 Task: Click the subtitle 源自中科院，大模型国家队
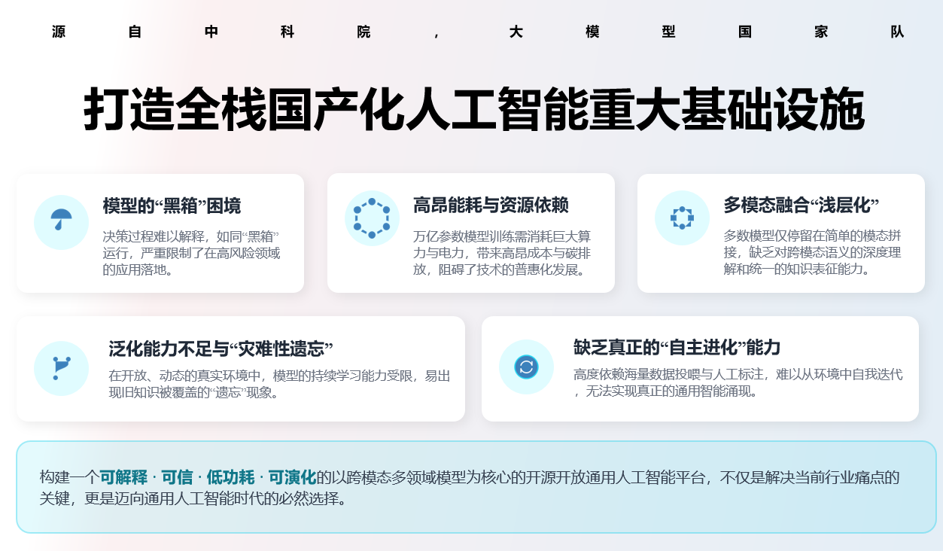tap(478, 32)
